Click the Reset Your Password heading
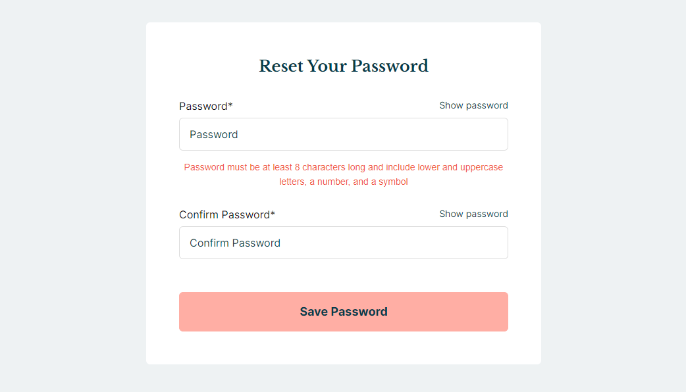Screen dimensions: 686x392 pos(343,66)
